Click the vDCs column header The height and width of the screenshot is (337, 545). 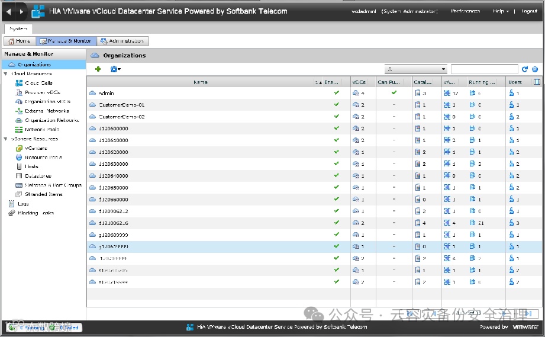coord(363,82)
